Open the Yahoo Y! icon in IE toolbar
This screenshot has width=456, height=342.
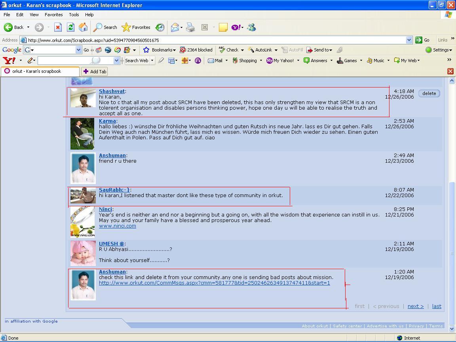tap(236, 27)
